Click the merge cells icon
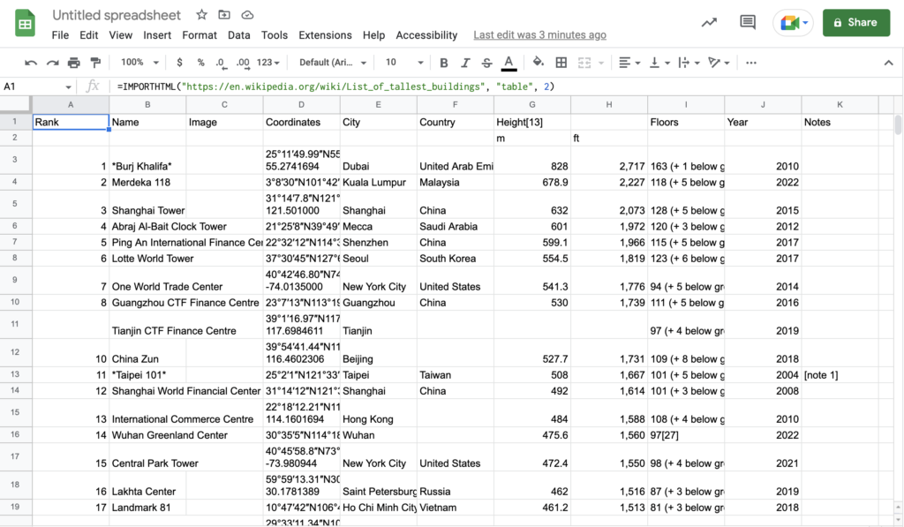904x527 pixels. click(x=584, y=63)
